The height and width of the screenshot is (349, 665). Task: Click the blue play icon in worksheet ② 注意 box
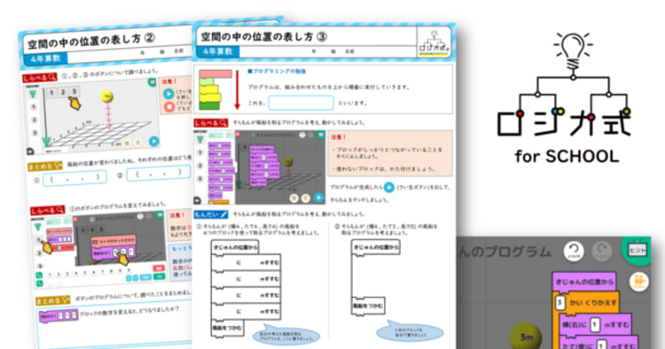(168, 94)
